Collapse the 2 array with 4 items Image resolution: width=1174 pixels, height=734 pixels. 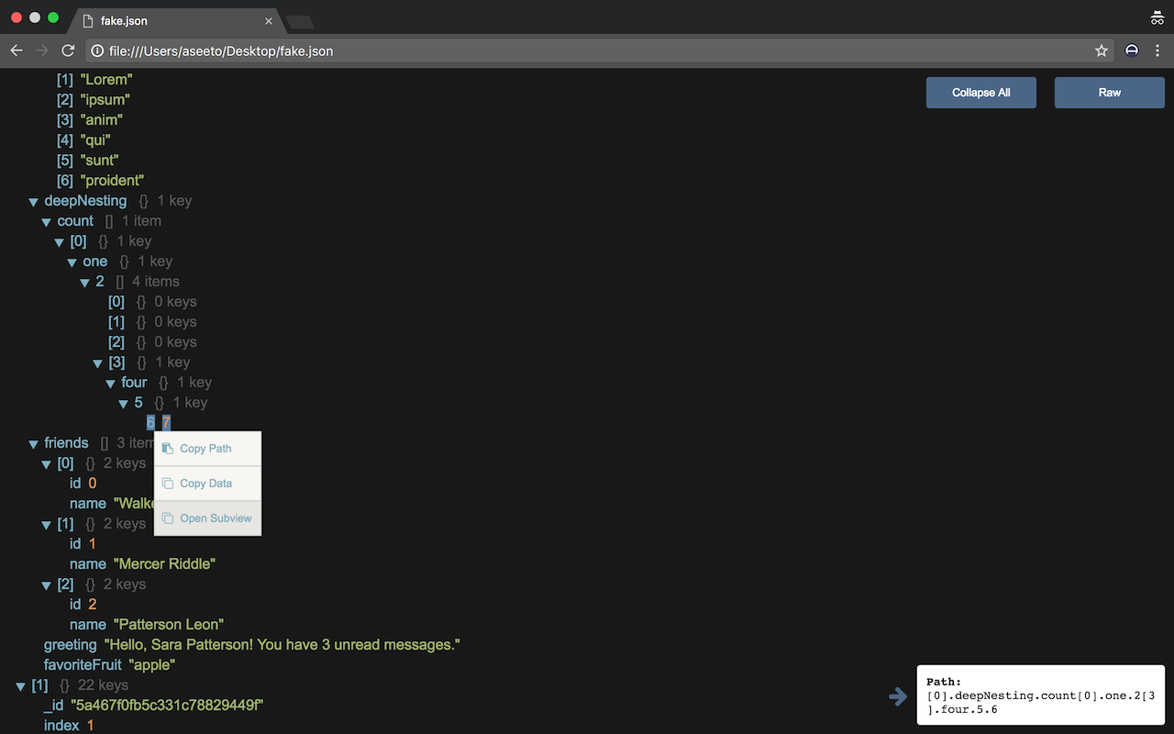(x=86, y=283)
